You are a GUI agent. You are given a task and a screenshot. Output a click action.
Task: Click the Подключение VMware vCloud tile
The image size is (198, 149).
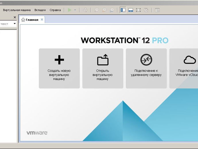[x=184, y=68]
